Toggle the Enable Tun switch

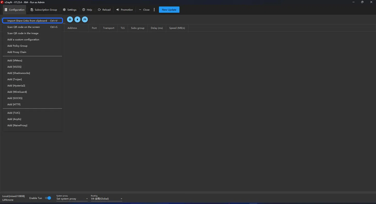(x=48, y=198)
